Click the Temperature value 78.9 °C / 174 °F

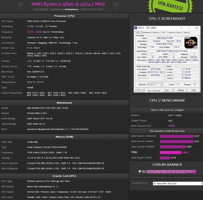pos(35,82)
